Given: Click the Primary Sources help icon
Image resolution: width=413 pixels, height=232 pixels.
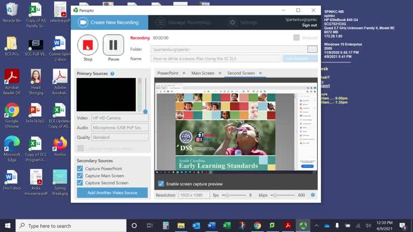Looking at the screenshot, I should pyautogui.click(x=112, y=74).
